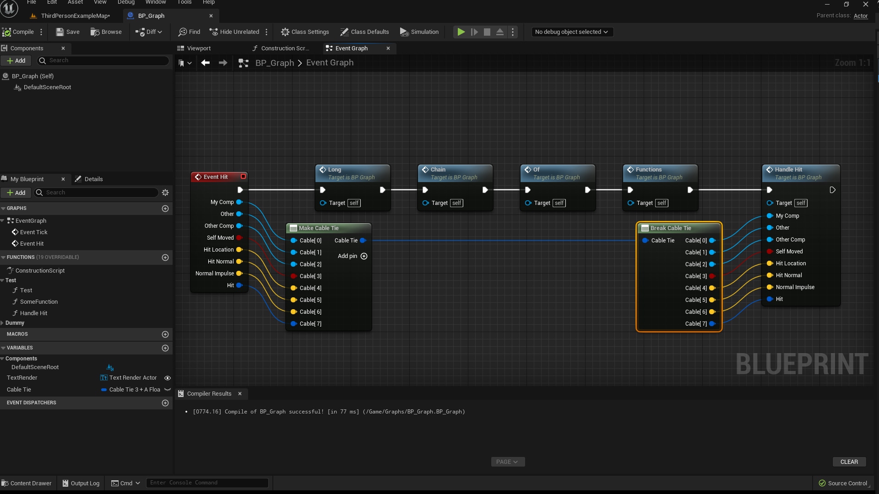
Task: Open Class Settings
Action: coord(305,32)
